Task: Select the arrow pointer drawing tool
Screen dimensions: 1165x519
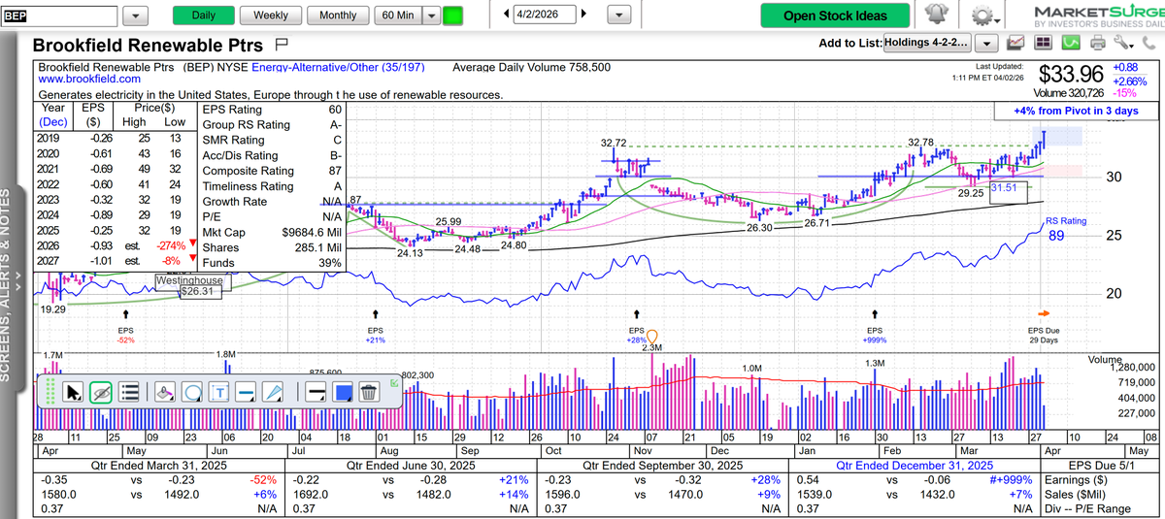Action: click(x=72, y=392)
